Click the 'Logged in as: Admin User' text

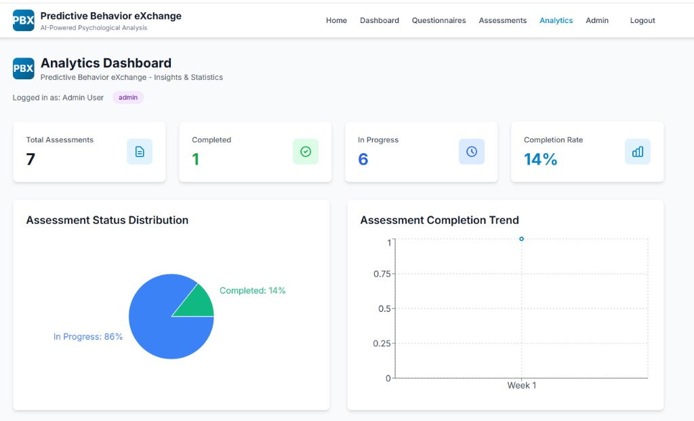(58, 98)
